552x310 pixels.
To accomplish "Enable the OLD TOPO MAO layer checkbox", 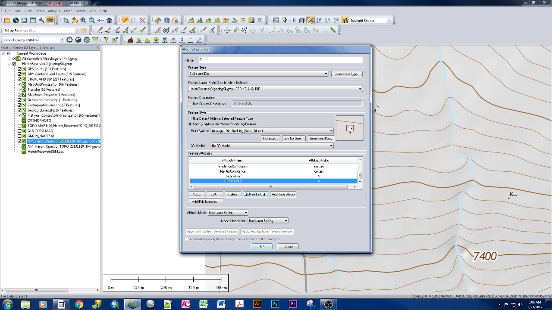I will coord(19,131).
